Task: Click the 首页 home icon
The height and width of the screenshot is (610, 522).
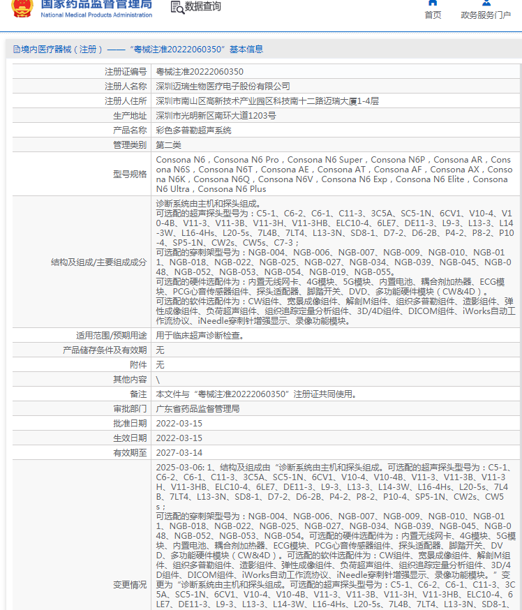Action: (x=433, y=3)
